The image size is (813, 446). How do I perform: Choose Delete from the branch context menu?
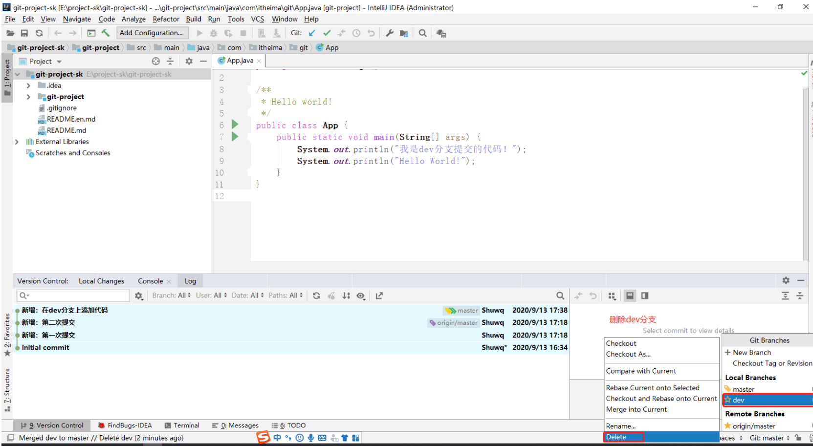click(x=616, y=437)
